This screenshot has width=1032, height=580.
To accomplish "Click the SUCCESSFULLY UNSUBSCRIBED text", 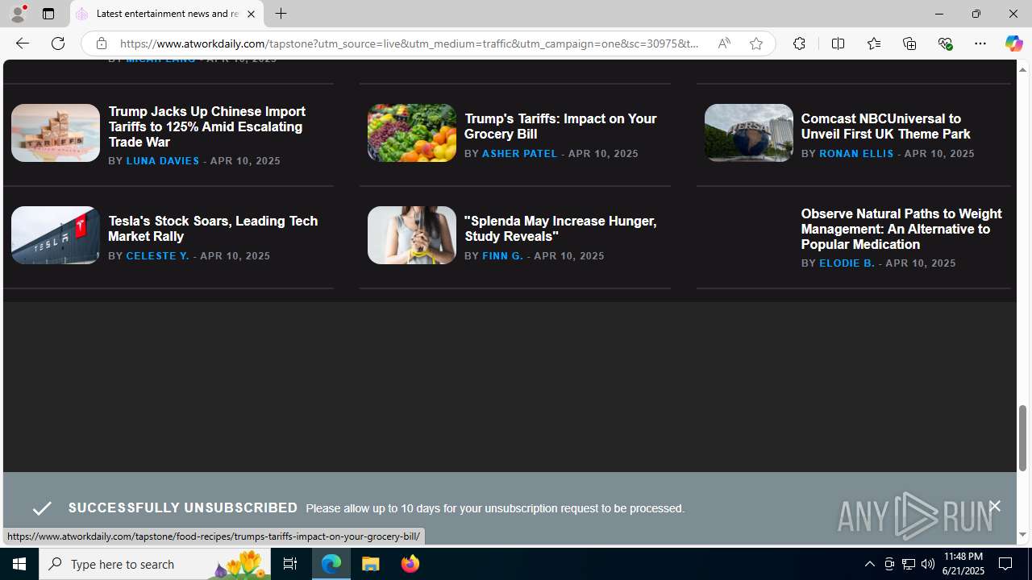I will click(x=183, y=508).
